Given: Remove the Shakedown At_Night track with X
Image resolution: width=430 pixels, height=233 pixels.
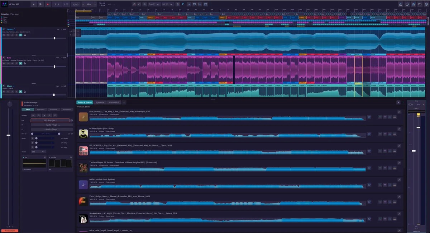Looking at the screenshot, I should pos(400,213).
